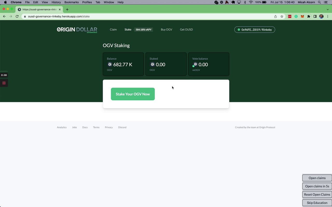Bookmark this page with the star
This screenshot has width=332, height=207.
[282, 16]
